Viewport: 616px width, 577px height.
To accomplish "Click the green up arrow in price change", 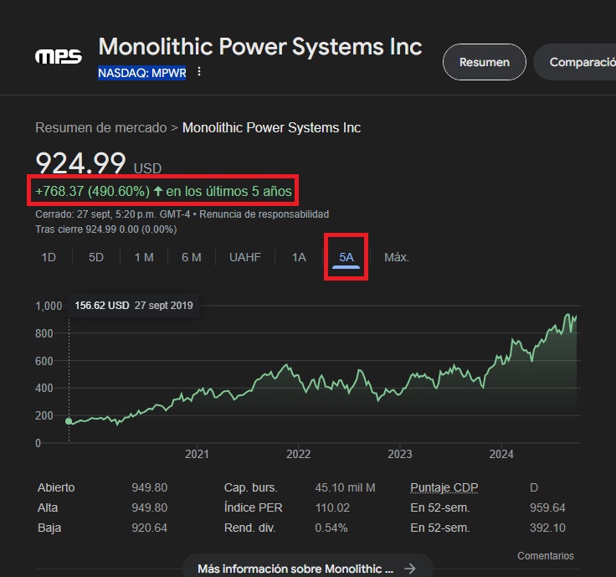I will [x=158, y=191].
